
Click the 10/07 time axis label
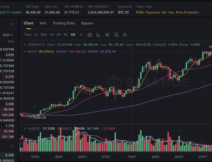pyautogui.click(x=132, y=157)
